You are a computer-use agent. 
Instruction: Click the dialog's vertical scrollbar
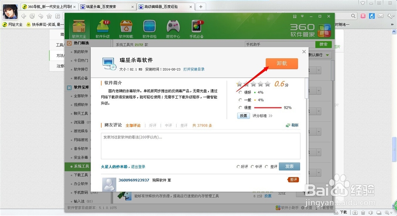tap(306, 88)
